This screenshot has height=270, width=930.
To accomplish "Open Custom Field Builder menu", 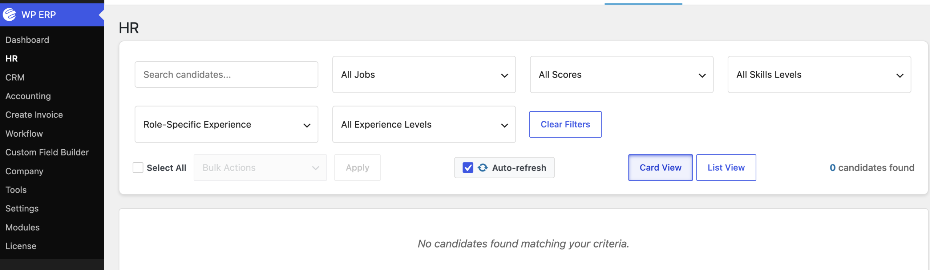I will (47, 152).
